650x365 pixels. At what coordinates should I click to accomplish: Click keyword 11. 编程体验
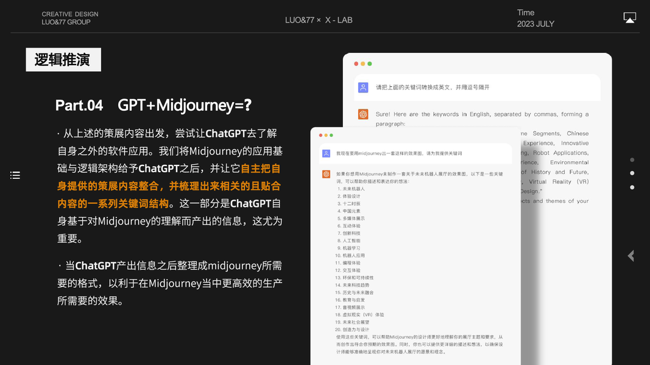coord(347,263)
